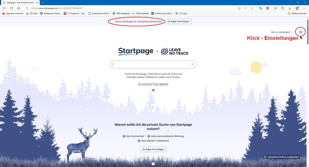Open the Startpage hamburger settings menu
This screenshot has width=309, height=167.
[x=301, y=32]
